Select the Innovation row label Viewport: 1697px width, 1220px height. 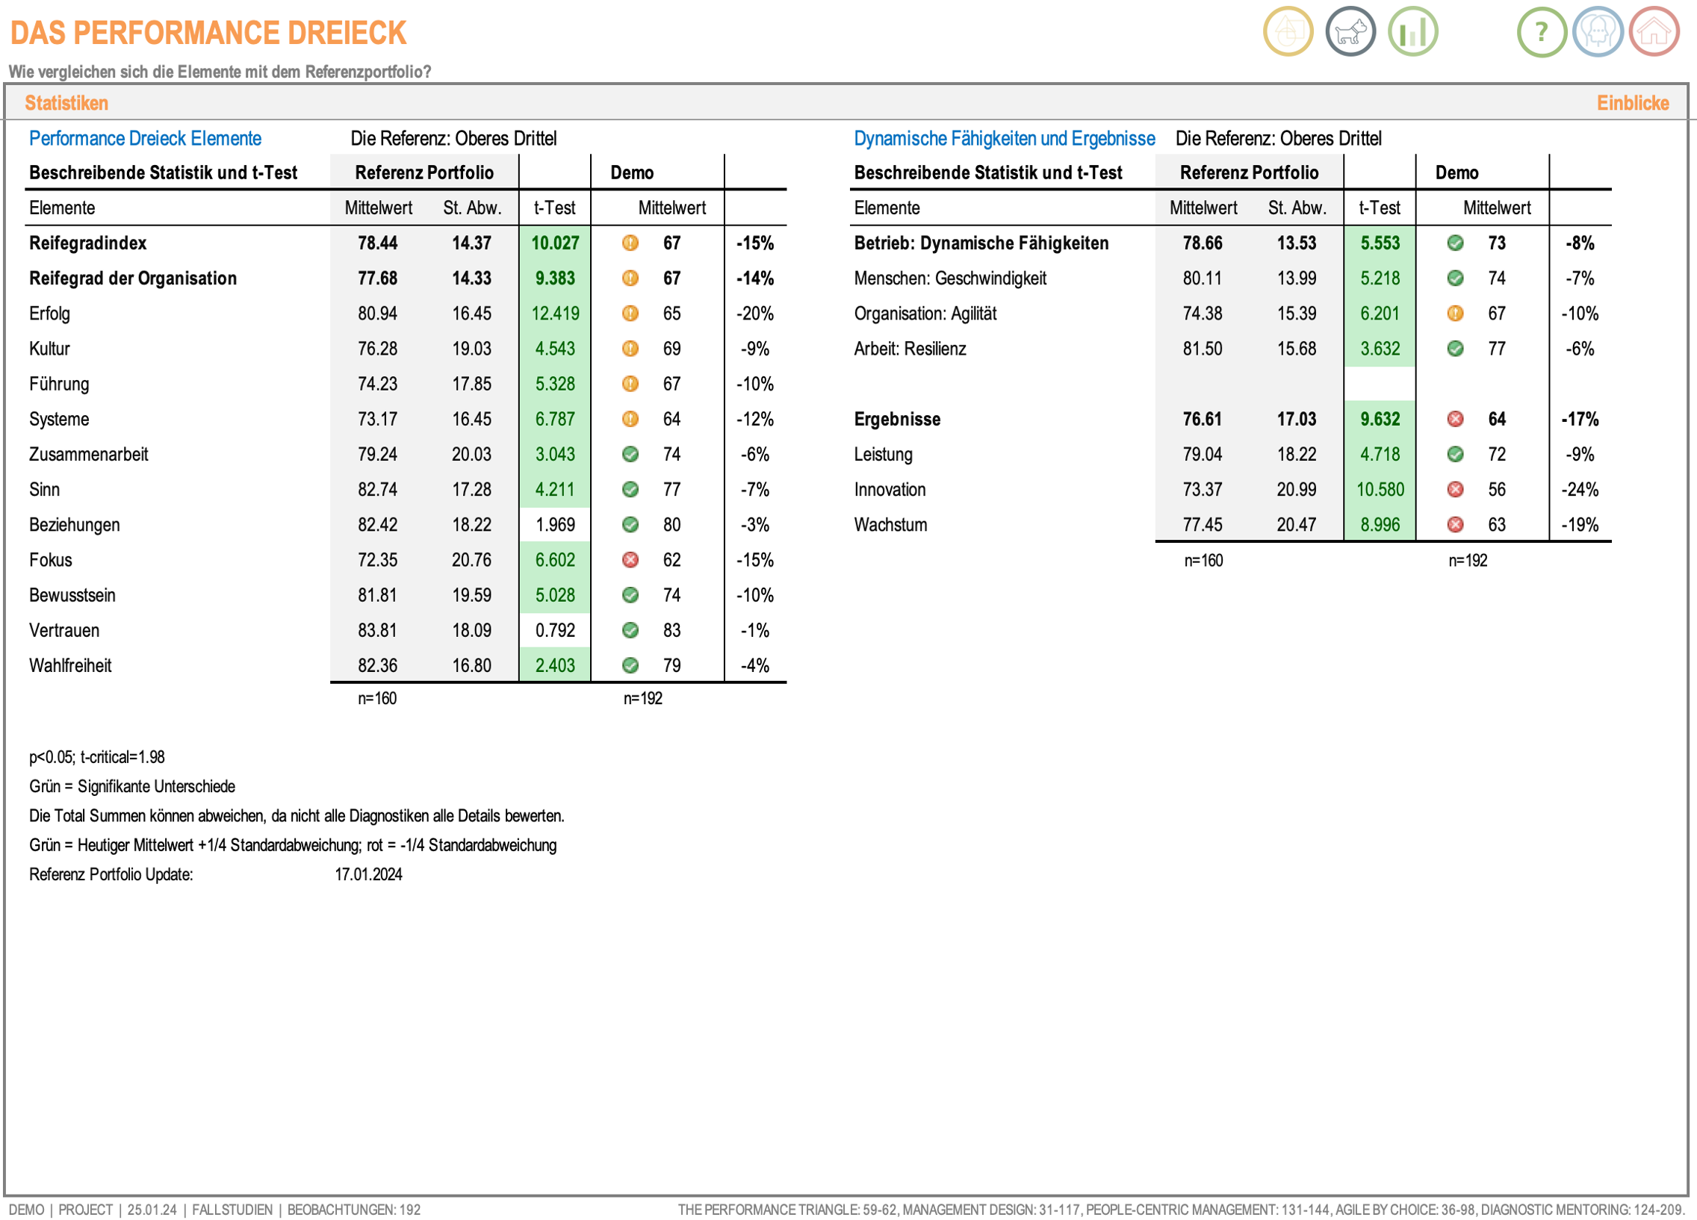pos(890,489)
